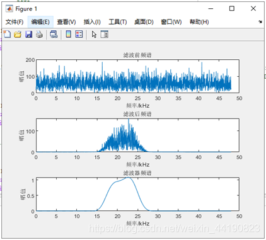Click the 频率/kHz label under top plot

tap(137, 105)
